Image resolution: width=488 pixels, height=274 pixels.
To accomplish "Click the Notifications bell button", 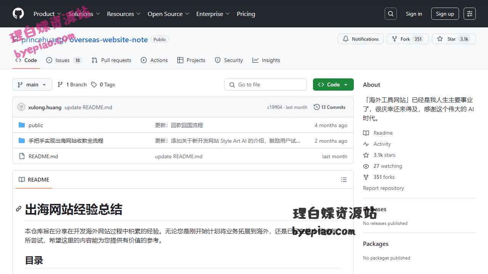I will (361, 39).
